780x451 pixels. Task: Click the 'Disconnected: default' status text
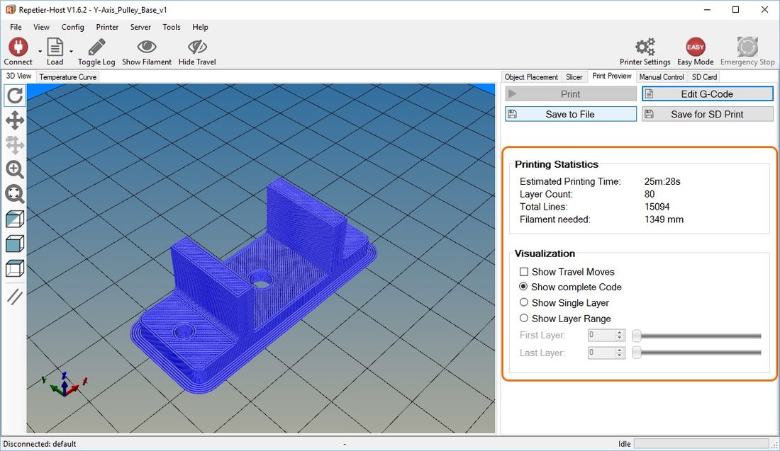tap(40, 443)
